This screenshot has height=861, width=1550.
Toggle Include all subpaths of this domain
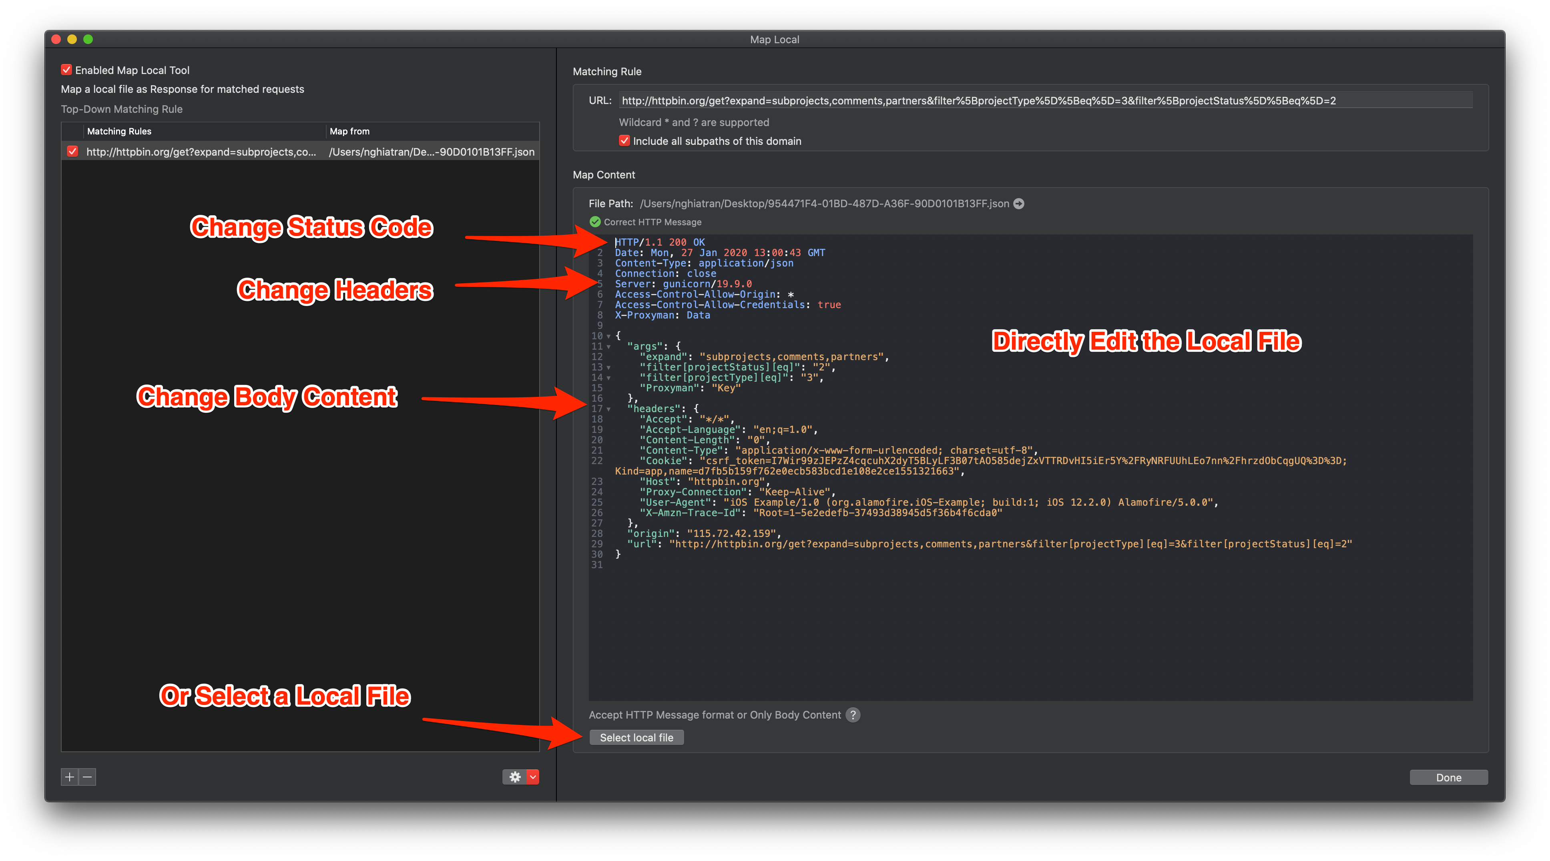(x=624, y=141)
